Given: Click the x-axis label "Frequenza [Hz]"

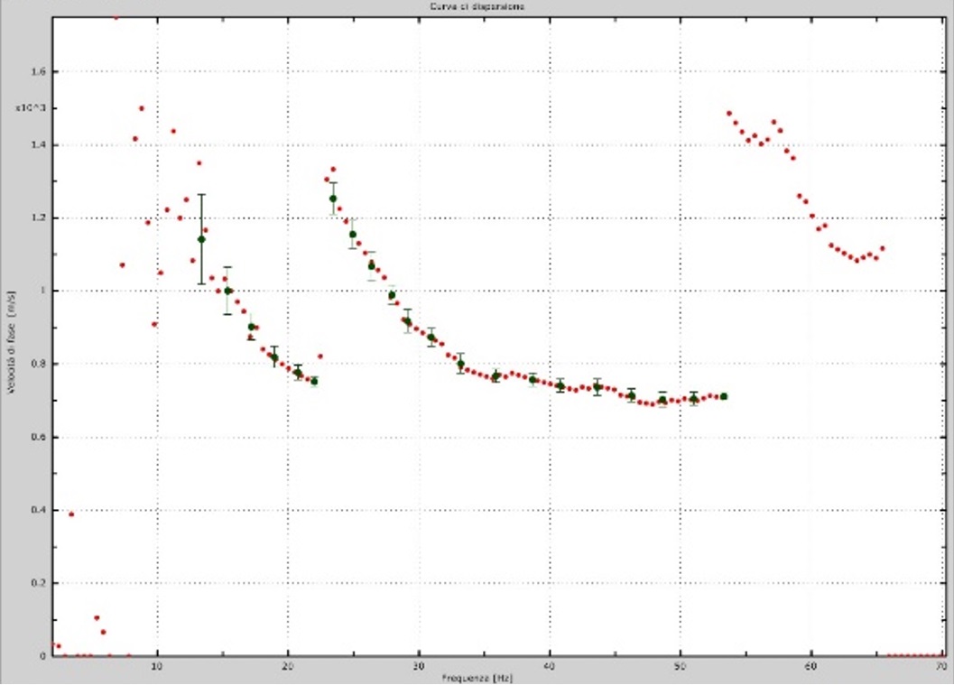Looking at the screenshot, I should (x=477, y=678).
